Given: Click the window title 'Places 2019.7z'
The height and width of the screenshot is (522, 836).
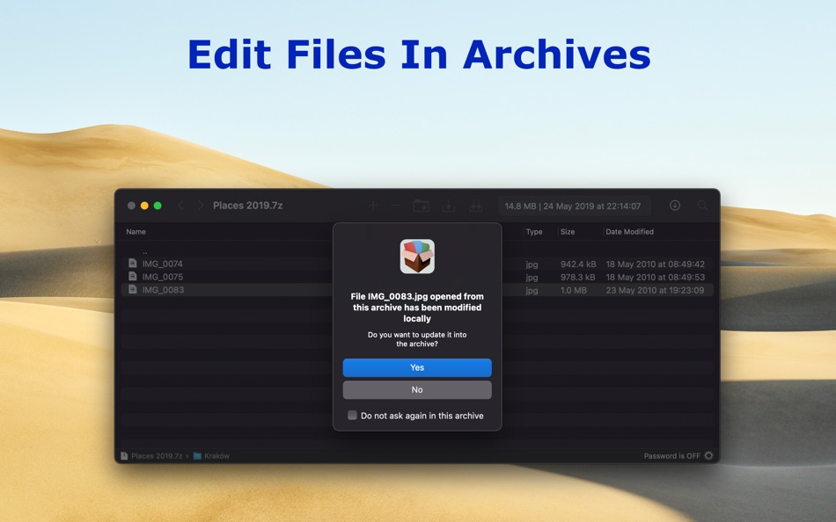Looking at the screenshot, I should click(x=248, y=206).
